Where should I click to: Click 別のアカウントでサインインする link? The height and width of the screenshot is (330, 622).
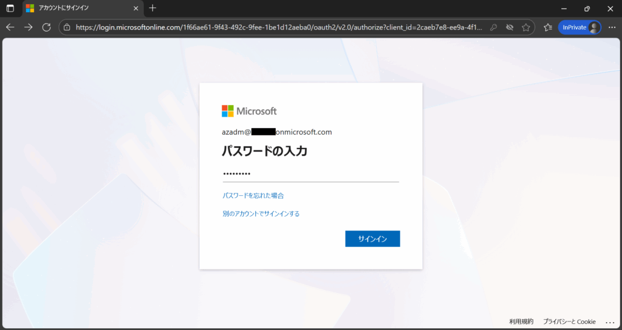261,214
